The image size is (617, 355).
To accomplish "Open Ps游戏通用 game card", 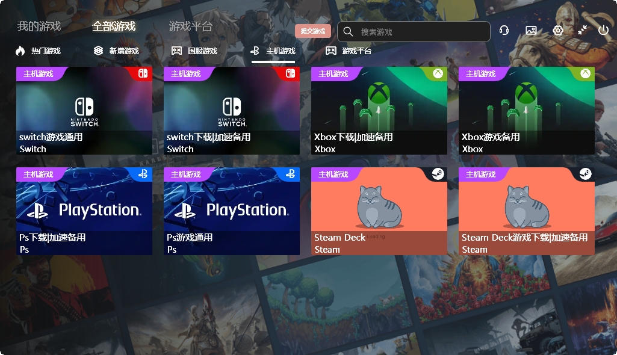I will [x=232, y=211].
